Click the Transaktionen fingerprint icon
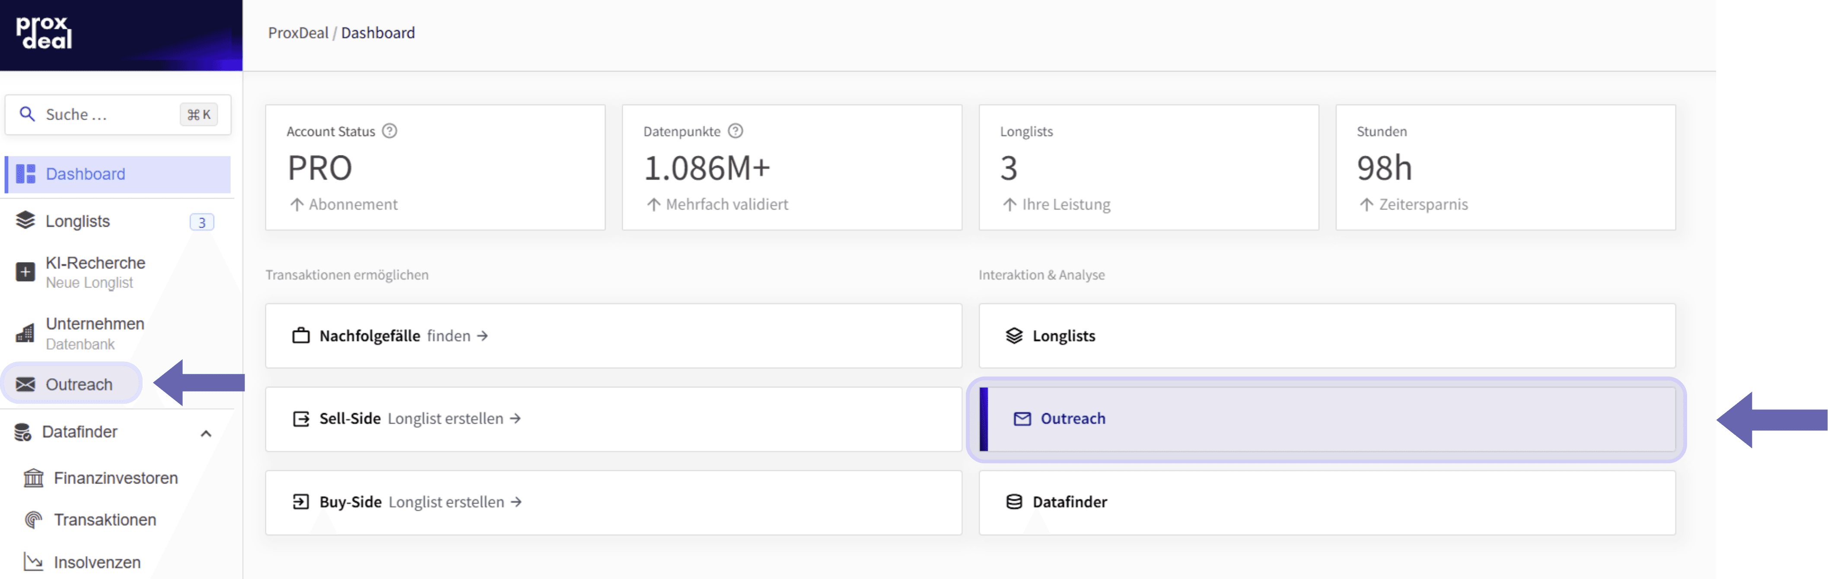This screenshot has width=1828, height=579. coord(33,520)
